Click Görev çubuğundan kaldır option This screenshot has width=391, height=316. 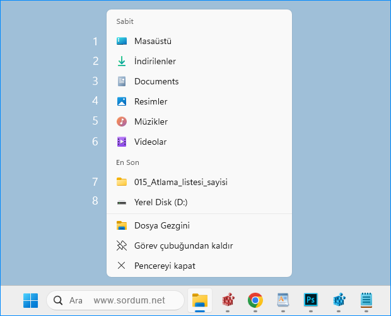(x=199, y=245)
